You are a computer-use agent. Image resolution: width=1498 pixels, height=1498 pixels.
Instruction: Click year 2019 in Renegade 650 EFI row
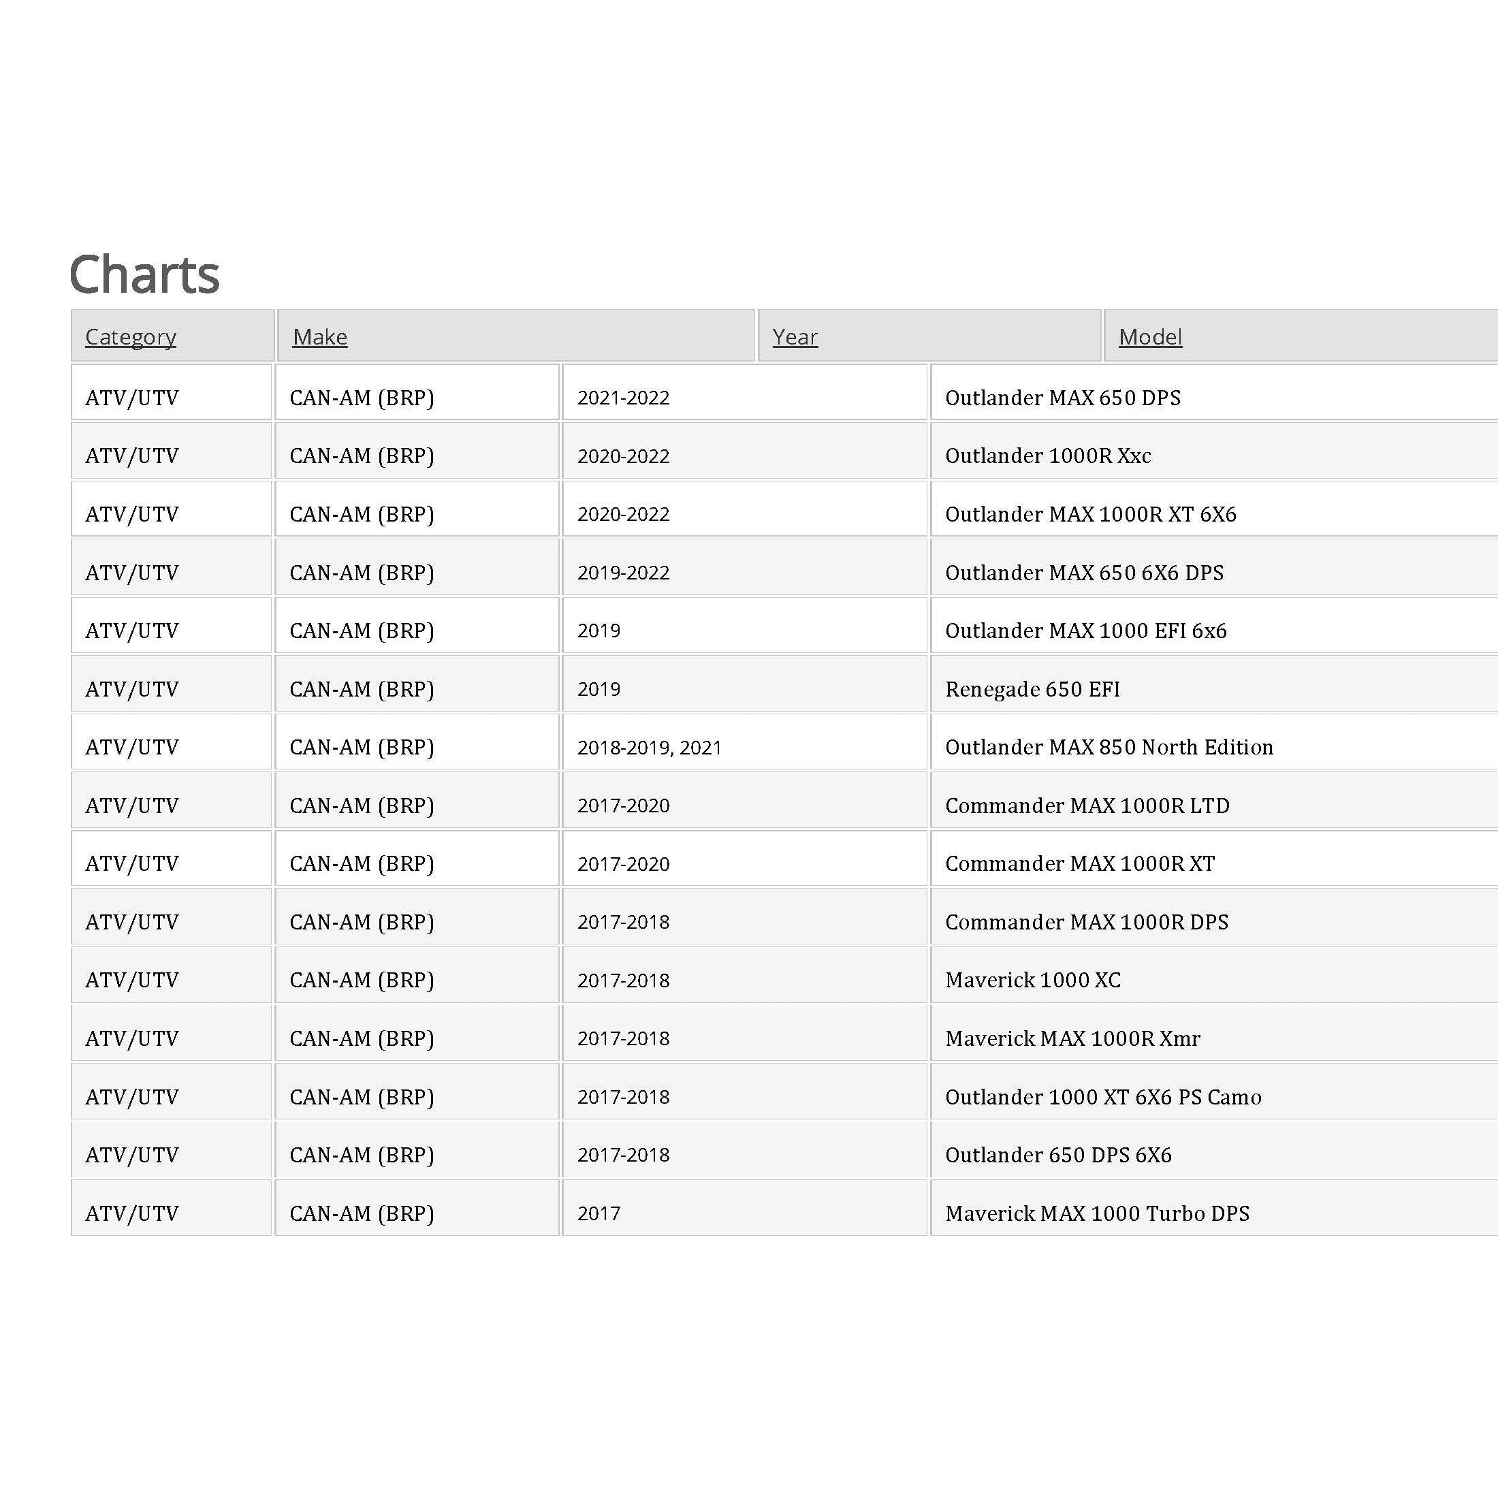pyautogui.click(x=744, y=684)
